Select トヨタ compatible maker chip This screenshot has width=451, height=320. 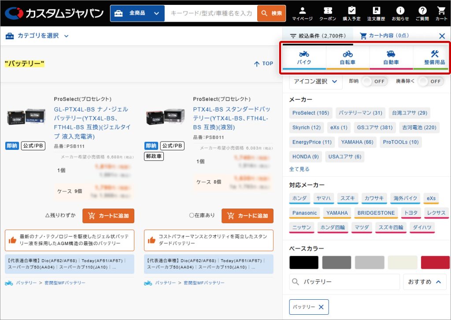point(411,213)
